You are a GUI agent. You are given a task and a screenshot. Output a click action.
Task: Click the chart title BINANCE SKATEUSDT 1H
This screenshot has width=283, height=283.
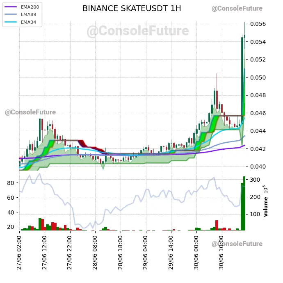pyautogui.click(x=132, y=9)
